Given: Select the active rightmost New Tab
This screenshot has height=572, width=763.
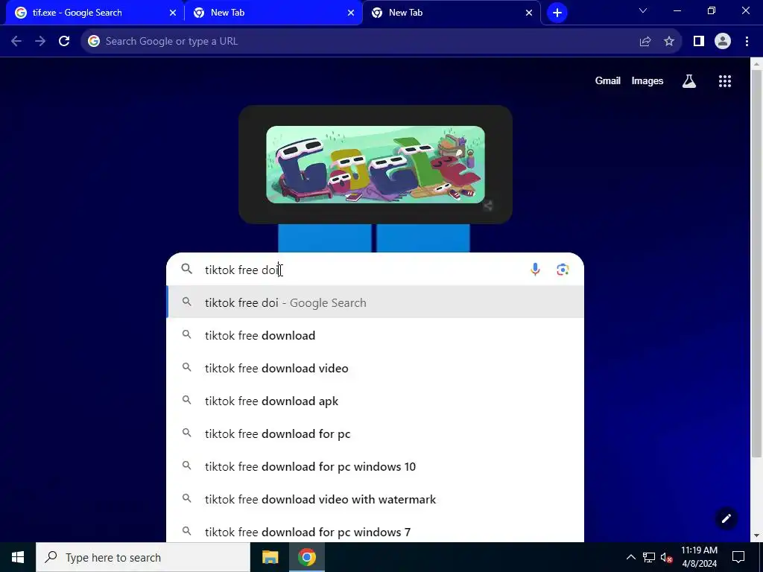Looking at the screenshot, I should pyautogui.click(x=451, y=13).
